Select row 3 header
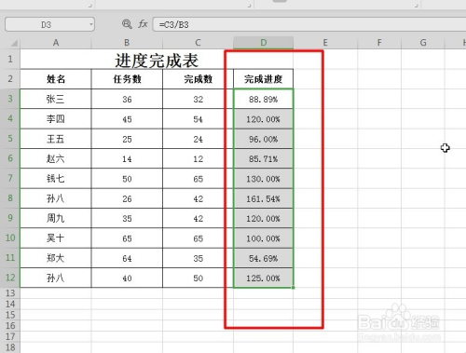466x353 pixels. (10, 99)
